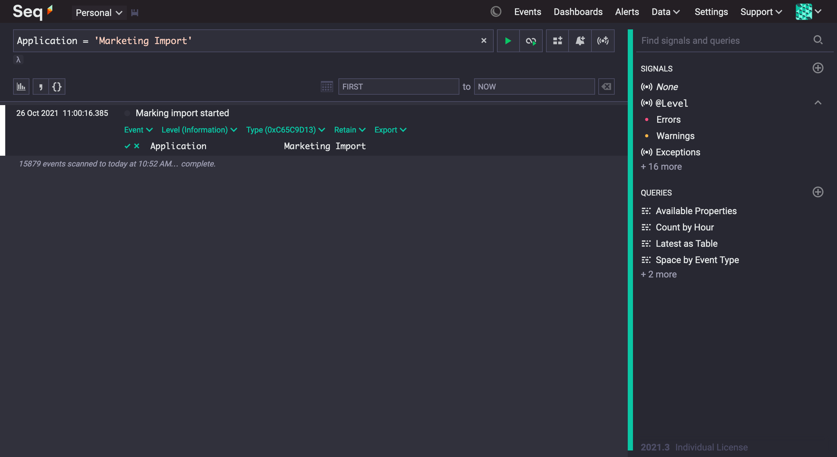837x457 pixels.
Task: Click the tail/loop auto-refresh icon
Action: pyautogui.click(x=531, y=41)
